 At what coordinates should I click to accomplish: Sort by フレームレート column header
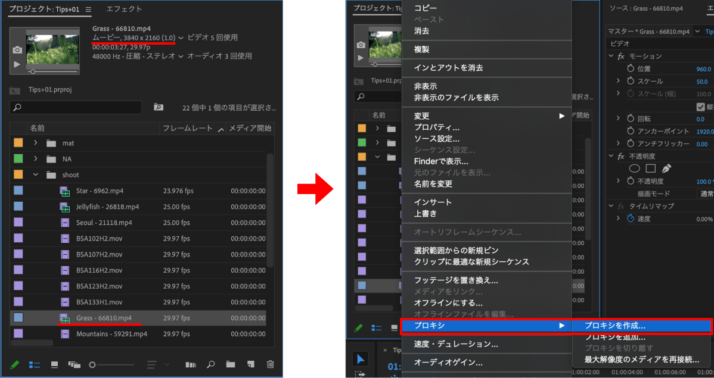188,128
